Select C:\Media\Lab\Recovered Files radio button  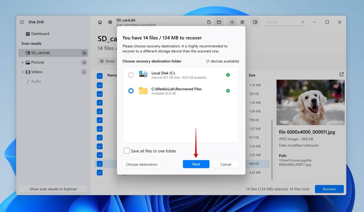coord(131,91)
